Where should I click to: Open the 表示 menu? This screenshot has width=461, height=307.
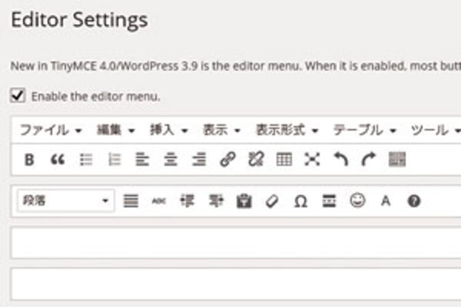tap(222, 130)
